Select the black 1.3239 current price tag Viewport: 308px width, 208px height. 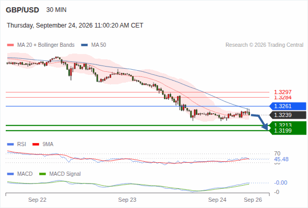click(x=288, y=115)
